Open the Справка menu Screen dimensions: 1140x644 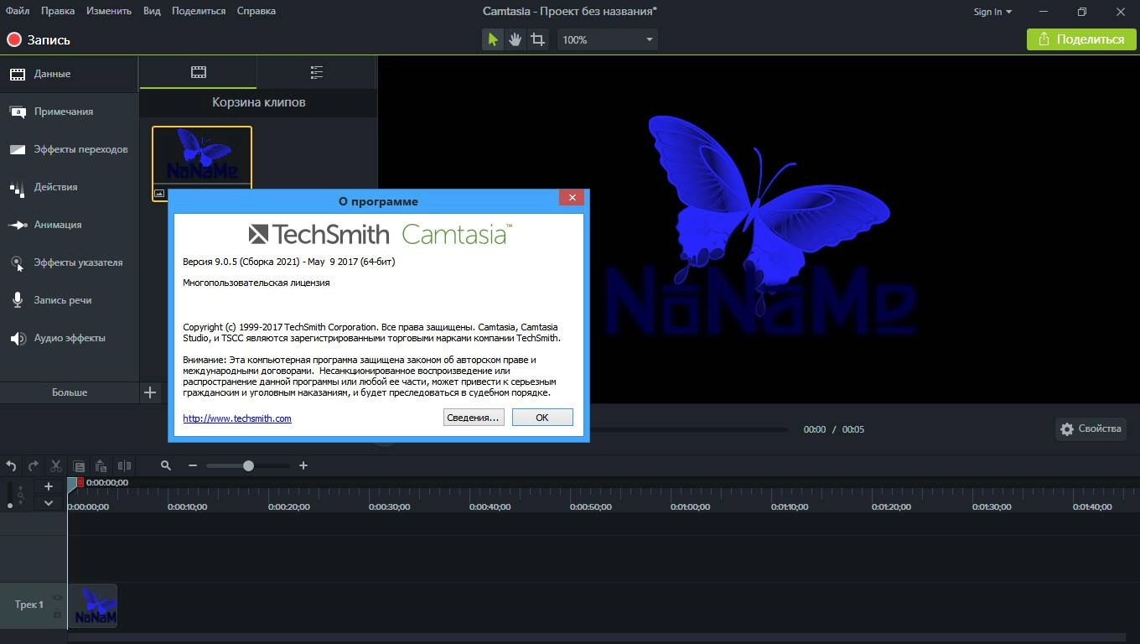256,11
